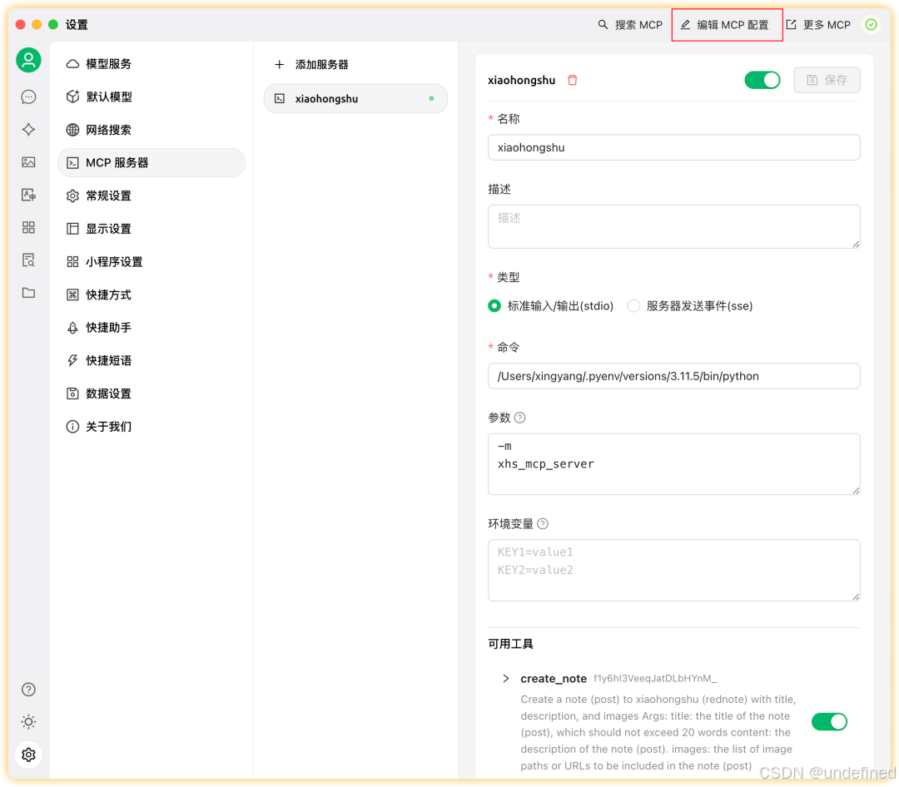Viewport: 899px width, 787px height.
Task: Toggle the theme sun icon
Action: tap(28, 721)
